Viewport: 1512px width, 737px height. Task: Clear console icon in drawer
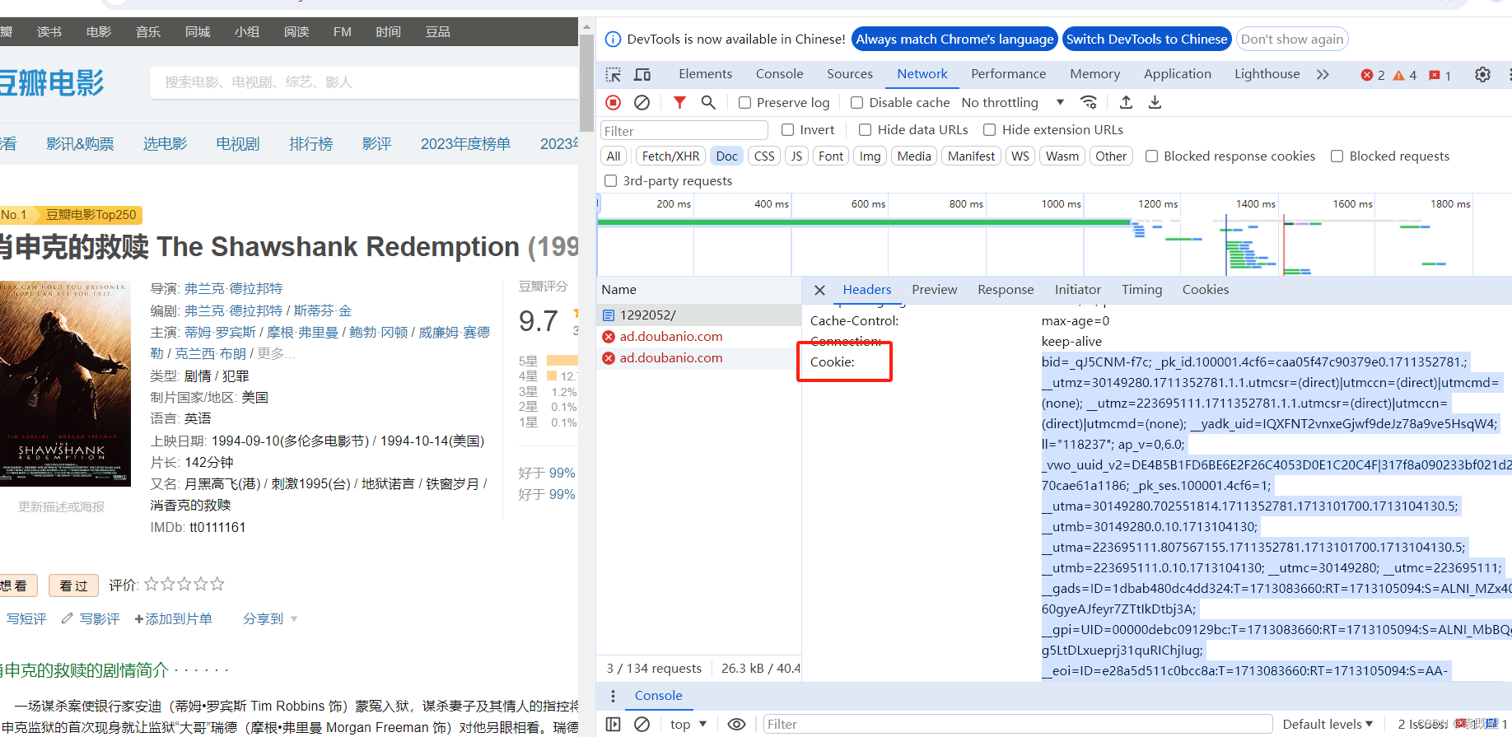[x=642, y=724]
